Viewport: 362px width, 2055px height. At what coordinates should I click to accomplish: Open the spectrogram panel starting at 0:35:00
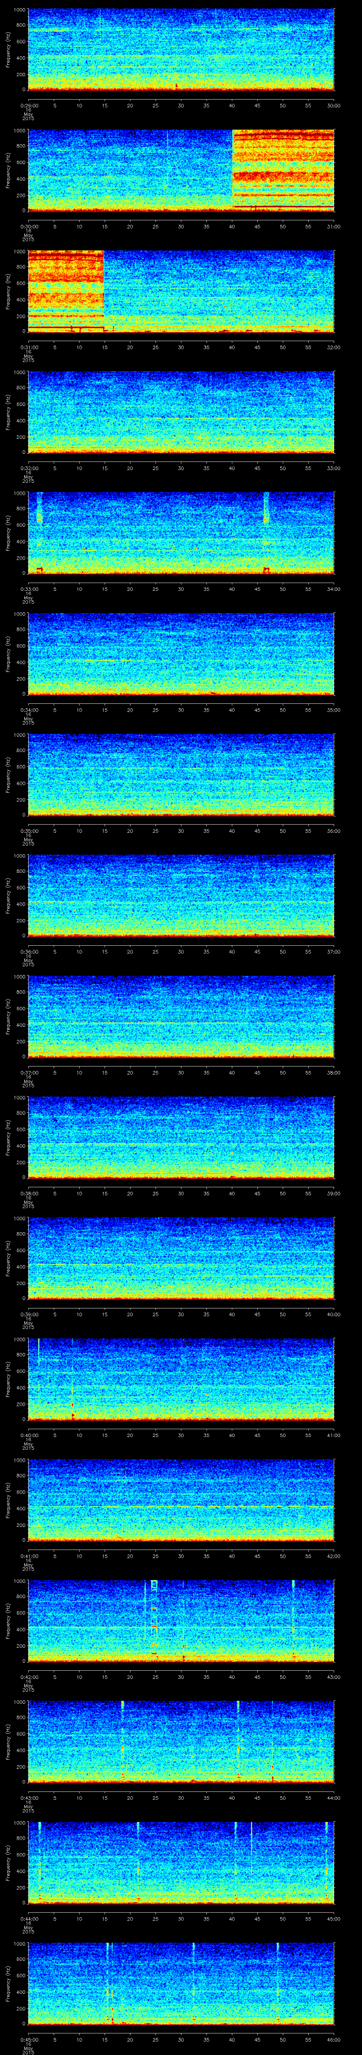click(x=181, y=775)
